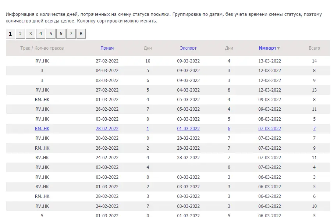Image resolution: width=334 pixels, height=217 pixels.
Task: Select receipt date 28-02-2022 with total 6
Action: 107,196
